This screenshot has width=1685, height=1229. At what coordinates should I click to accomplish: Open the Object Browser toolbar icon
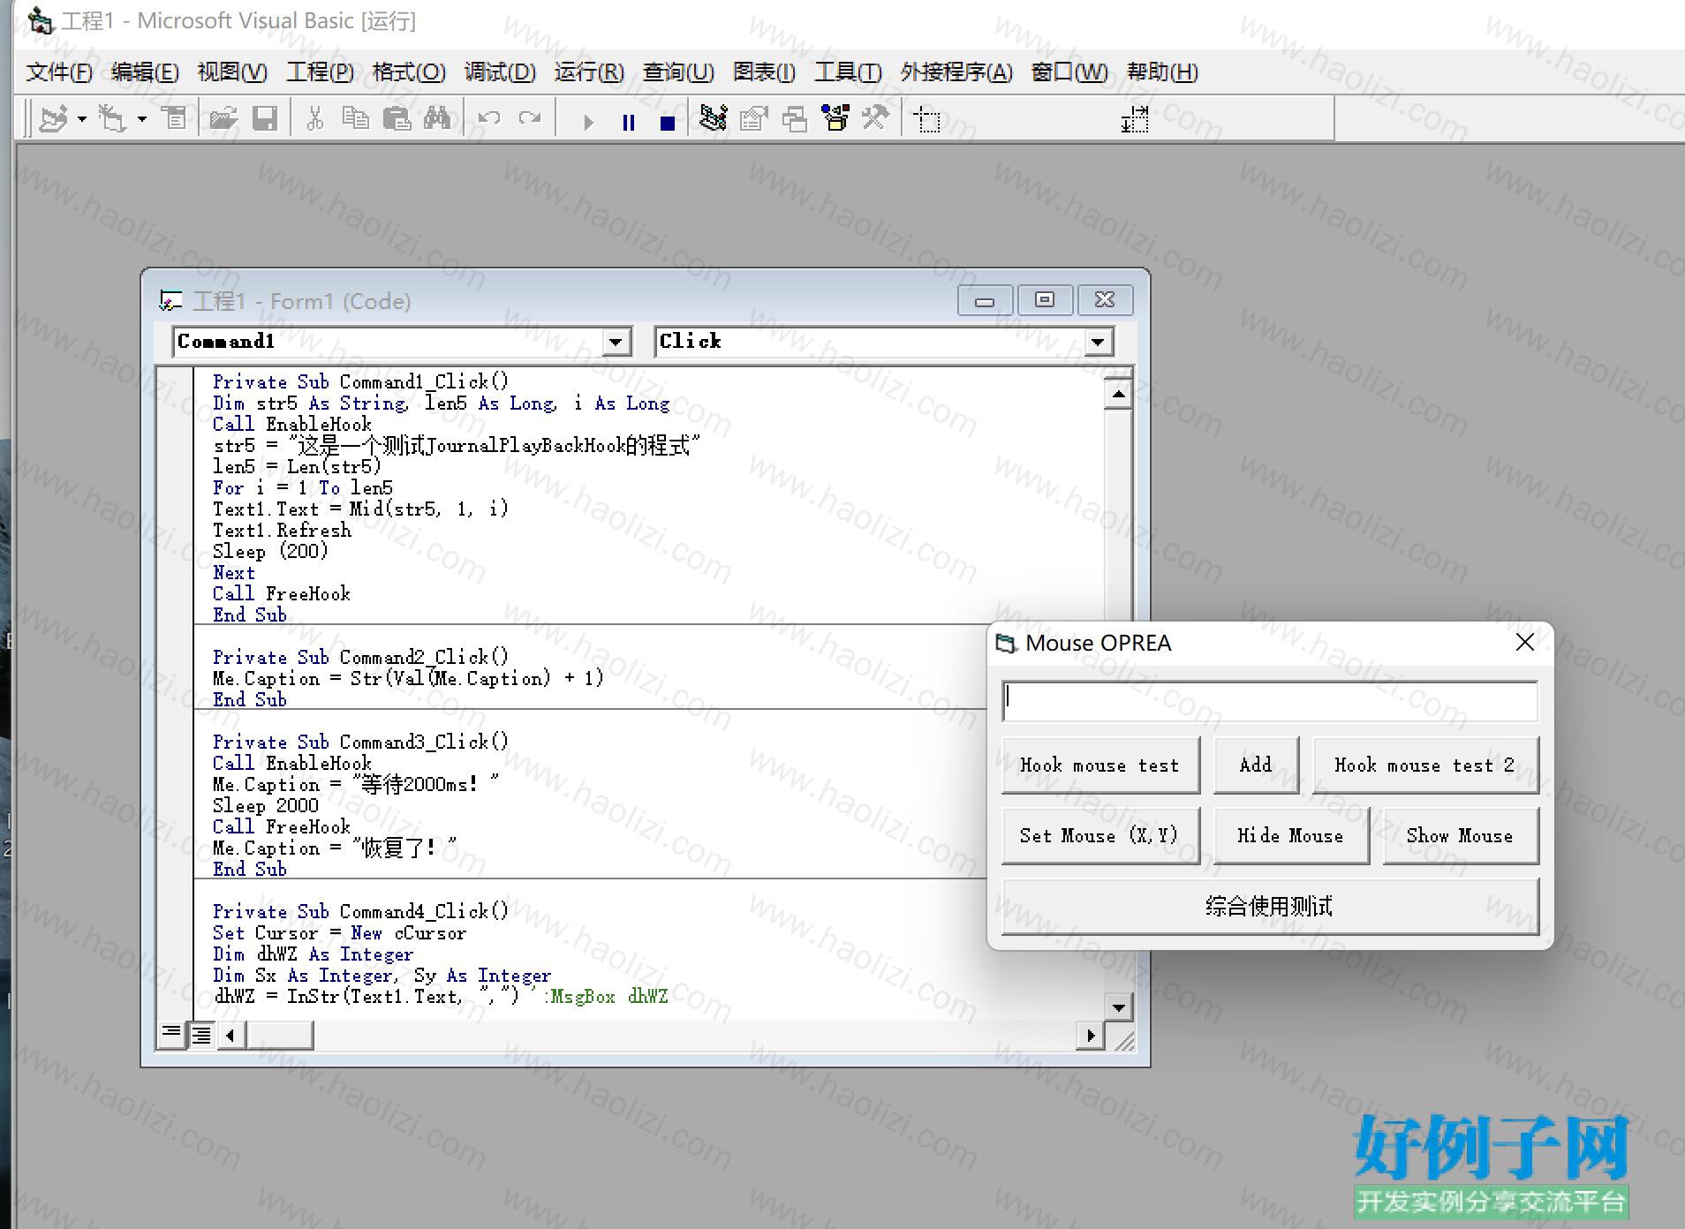pos(835,118)
